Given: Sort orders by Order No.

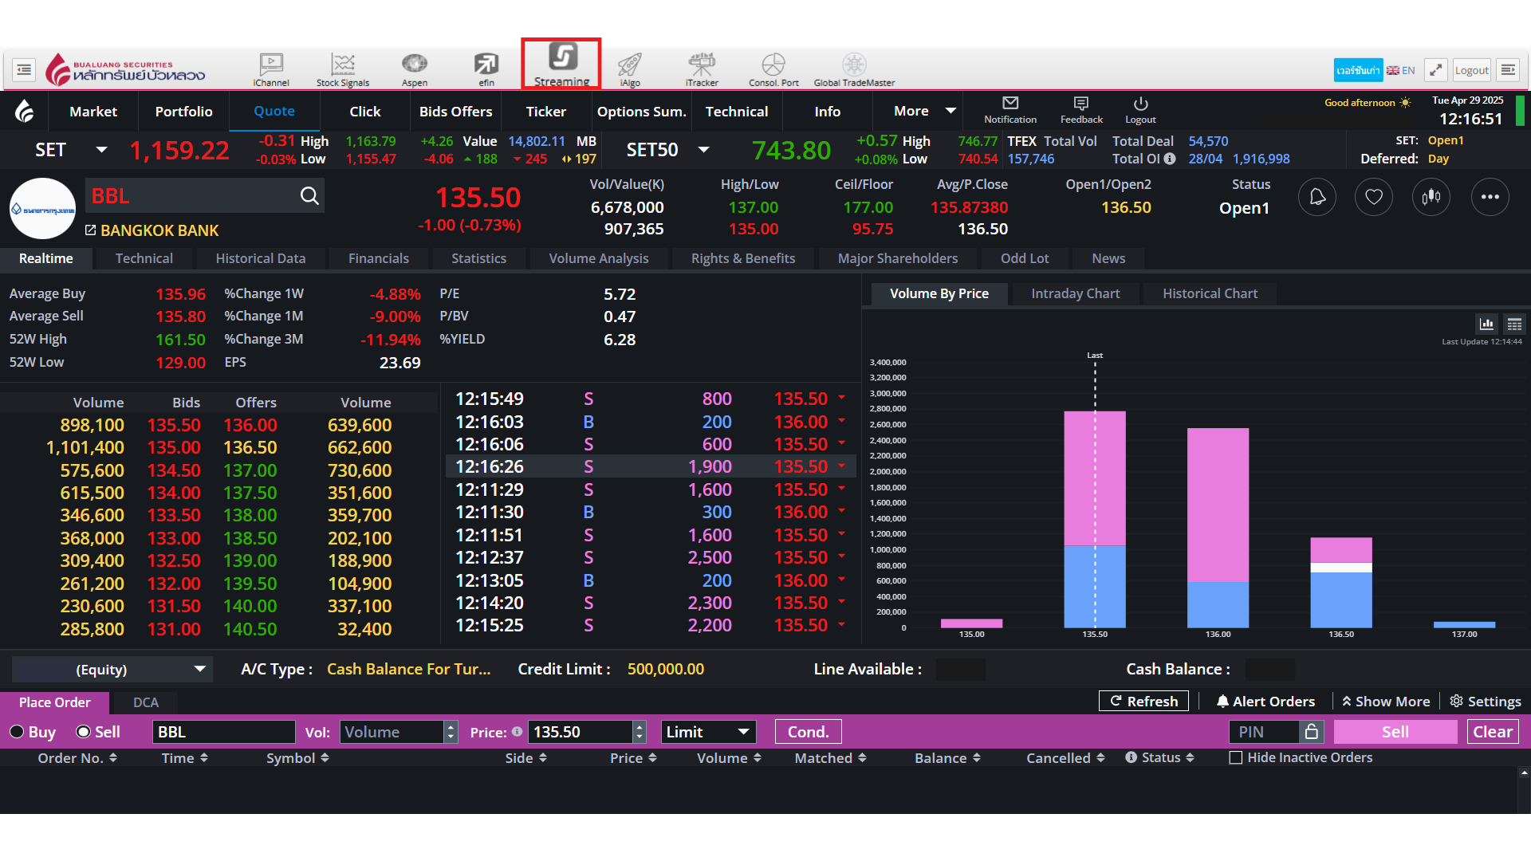Looking at the screenshot, I should [x=77, y=758].
